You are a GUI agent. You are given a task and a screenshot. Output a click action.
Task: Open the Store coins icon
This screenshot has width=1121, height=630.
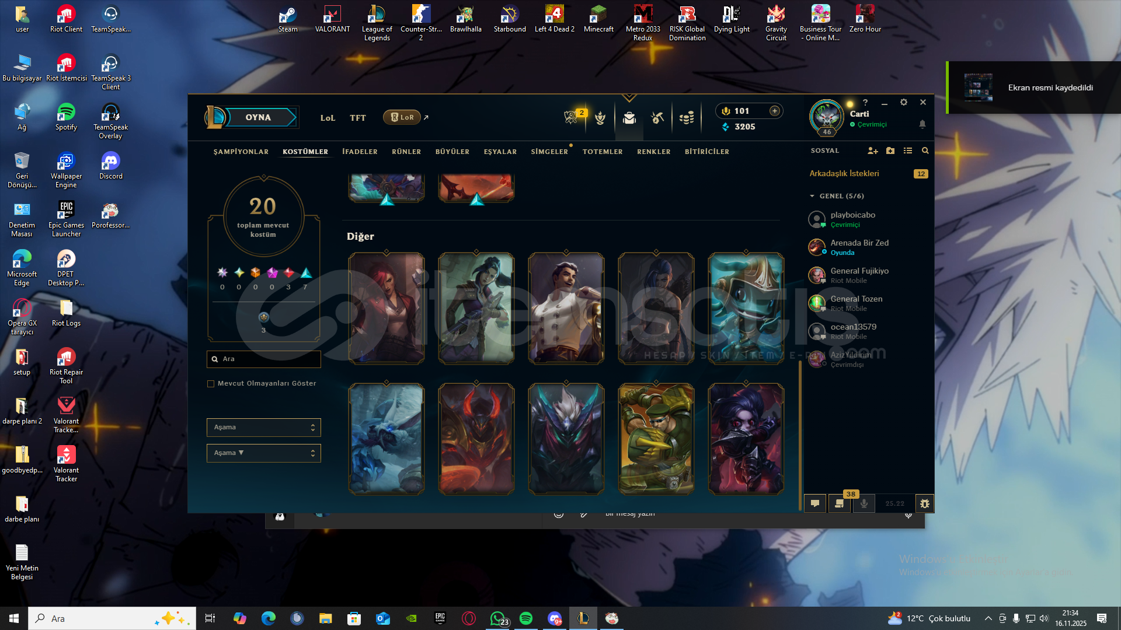click(687, 118)
